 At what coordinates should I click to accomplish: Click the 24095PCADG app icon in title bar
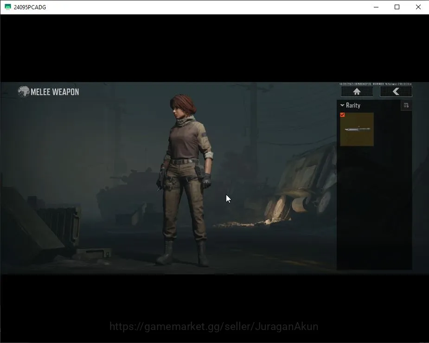pos(8,7)
